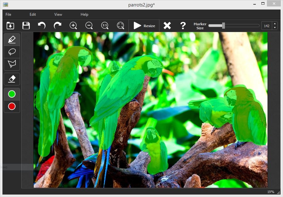This screenshot has height=197, width=283.
Task: Open help via question mark icon
Action: click(183, 26)
